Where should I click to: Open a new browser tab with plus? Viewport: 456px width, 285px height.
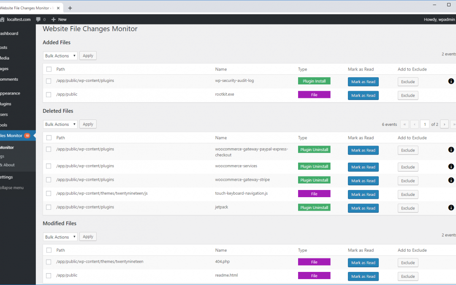coord(70,8)
